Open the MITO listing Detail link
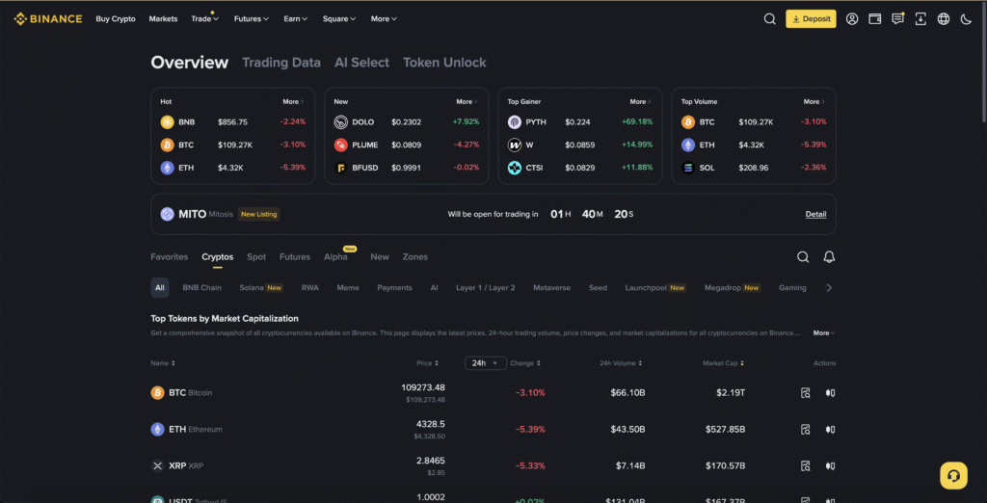This screenshot has height=503, width=987. pyautogui.click(x=815, y=214)
